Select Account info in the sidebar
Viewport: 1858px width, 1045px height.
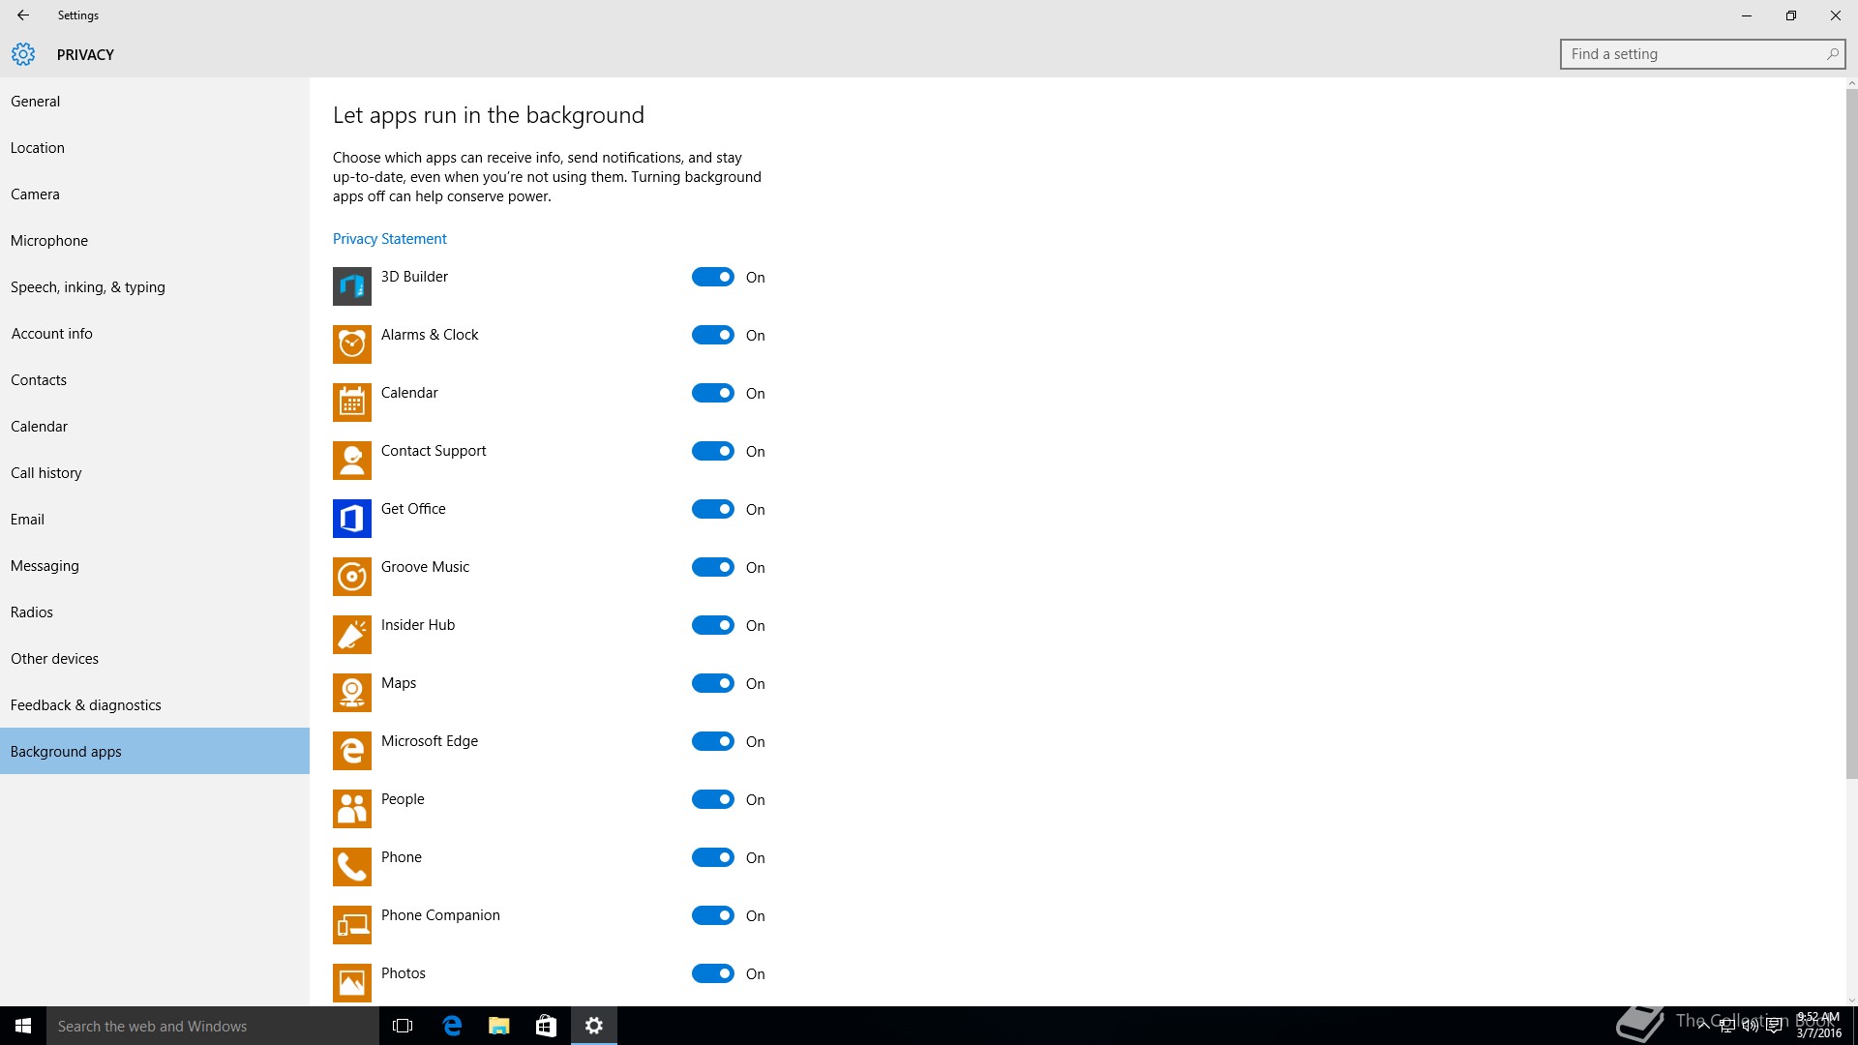point(155,333)
